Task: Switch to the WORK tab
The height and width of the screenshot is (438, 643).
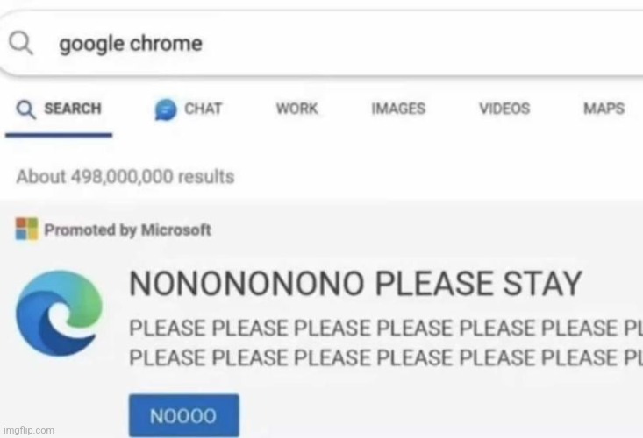Action: point(296,109)
